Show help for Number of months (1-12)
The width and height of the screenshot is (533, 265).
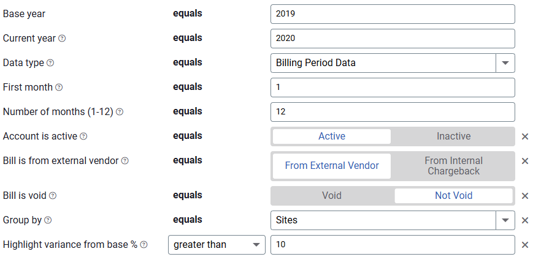tap(120, 111)
